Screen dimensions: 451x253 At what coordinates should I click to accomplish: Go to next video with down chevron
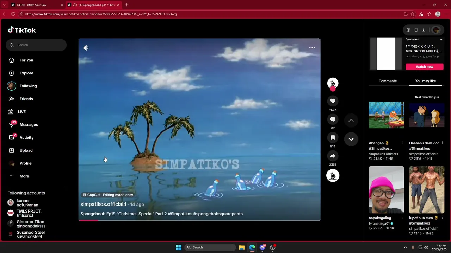[x=351, y=139]
